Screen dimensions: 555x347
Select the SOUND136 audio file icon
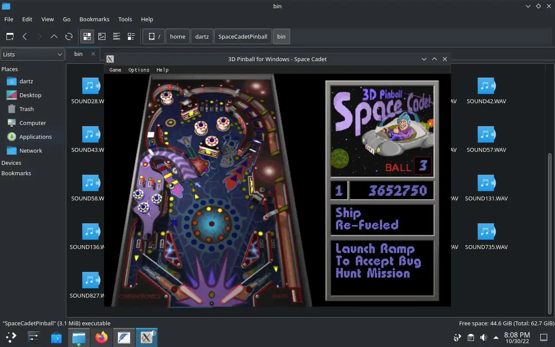[x=91, y=232]
